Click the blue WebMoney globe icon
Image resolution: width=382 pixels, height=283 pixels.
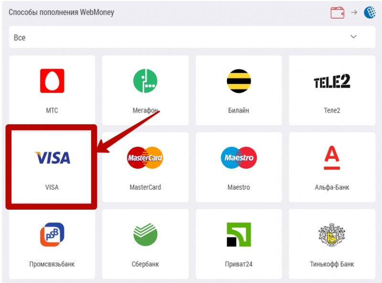370,12
